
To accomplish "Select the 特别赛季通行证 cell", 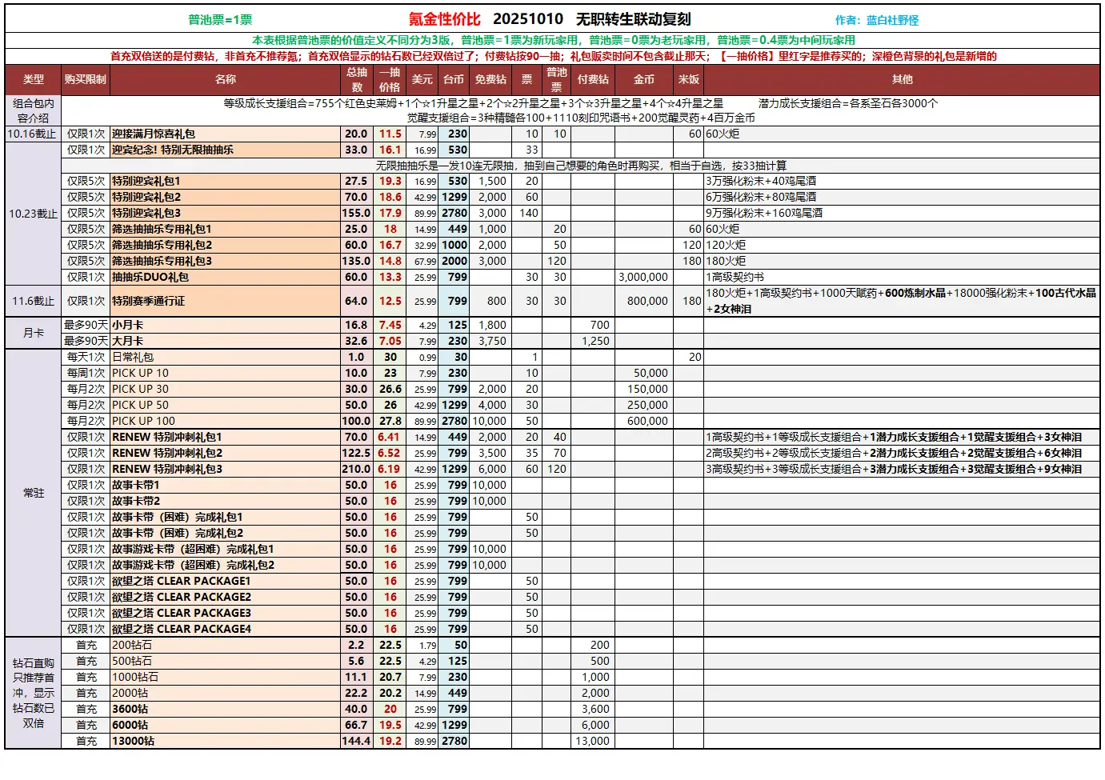I will click(148, 302).
